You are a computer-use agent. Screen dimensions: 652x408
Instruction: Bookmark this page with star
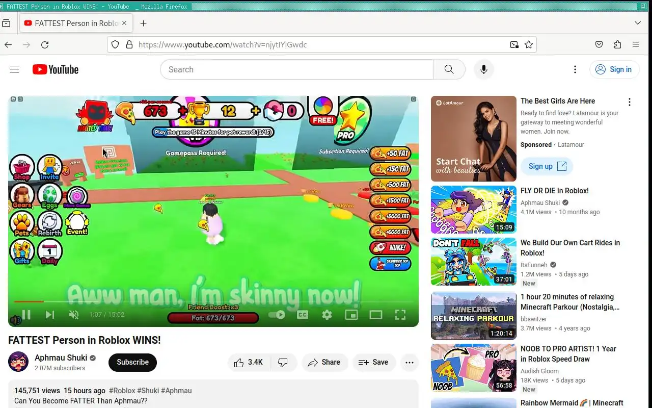[529, 45]
